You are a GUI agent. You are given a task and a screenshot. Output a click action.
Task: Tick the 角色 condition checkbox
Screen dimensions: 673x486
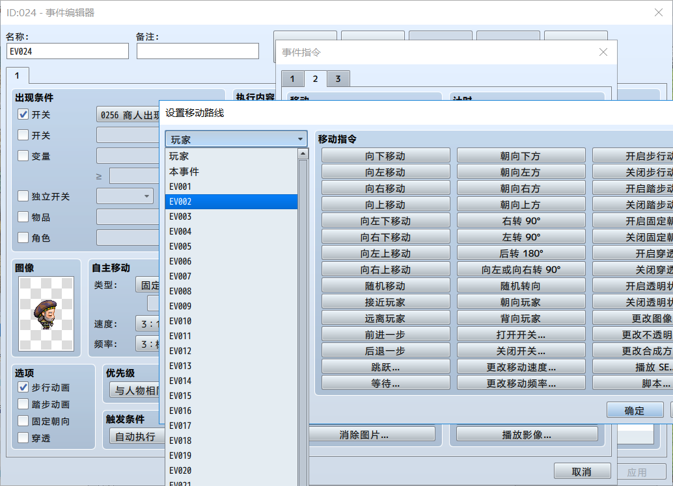pyautogui.click(x=23, y=237)
